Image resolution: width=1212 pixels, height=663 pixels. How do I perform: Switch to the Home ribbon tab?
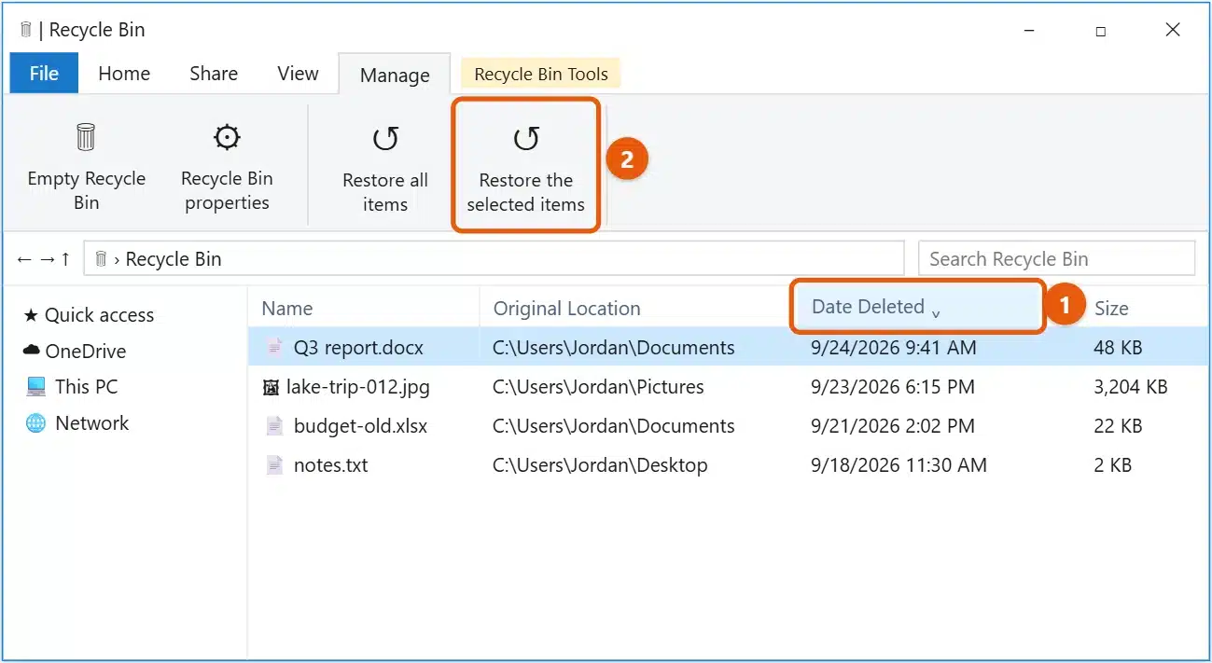click(124, 73)
